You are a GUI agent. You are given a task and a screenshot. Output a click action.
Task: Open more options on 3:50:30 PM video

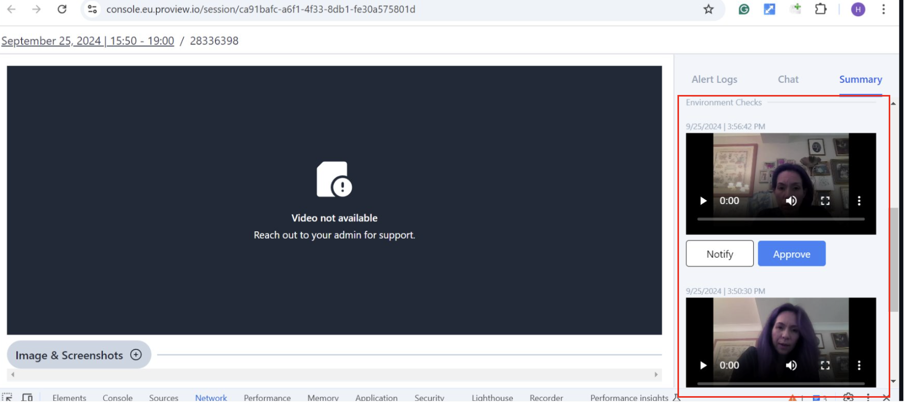[x=859, y=366]
